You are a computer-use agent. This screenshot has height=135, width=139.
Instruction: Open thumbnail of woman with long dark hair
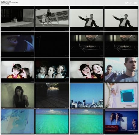pos(17,96)
